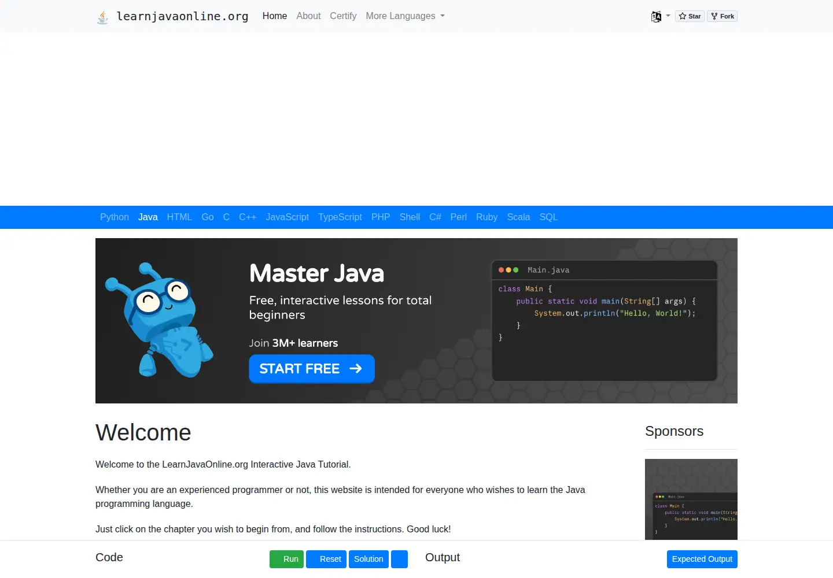Open the PHP tutorial
Image resolution: width=833 pixels, height=578 pixels.
[381, 217]
